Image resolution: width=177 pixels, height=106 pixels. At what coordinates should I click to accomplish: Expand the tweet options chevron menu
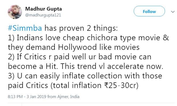[171, 11]
